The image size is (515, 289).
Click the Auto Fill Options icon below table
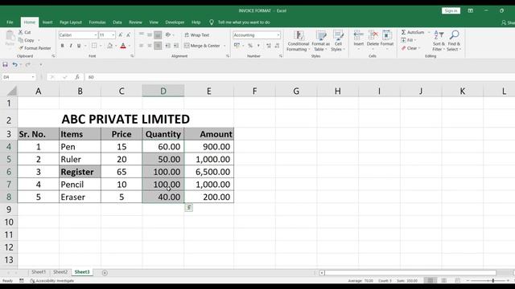[x=188, y=208]
